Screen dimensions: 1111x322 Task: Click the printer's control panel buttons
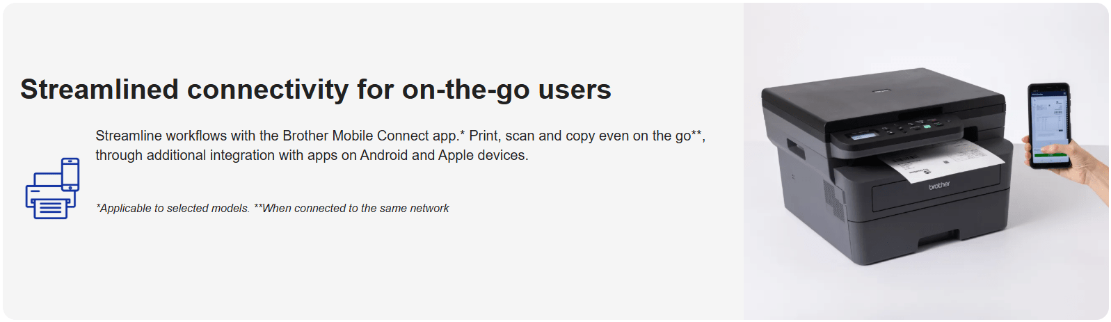click(915, 127)
